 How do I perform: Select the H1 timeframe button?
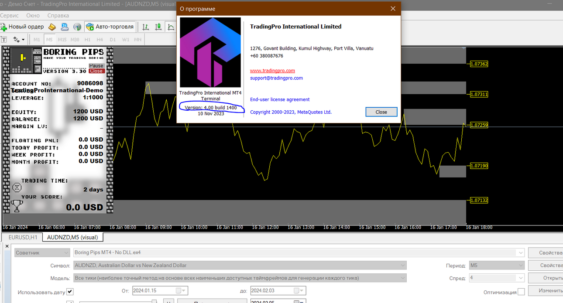tap(87, 40)
